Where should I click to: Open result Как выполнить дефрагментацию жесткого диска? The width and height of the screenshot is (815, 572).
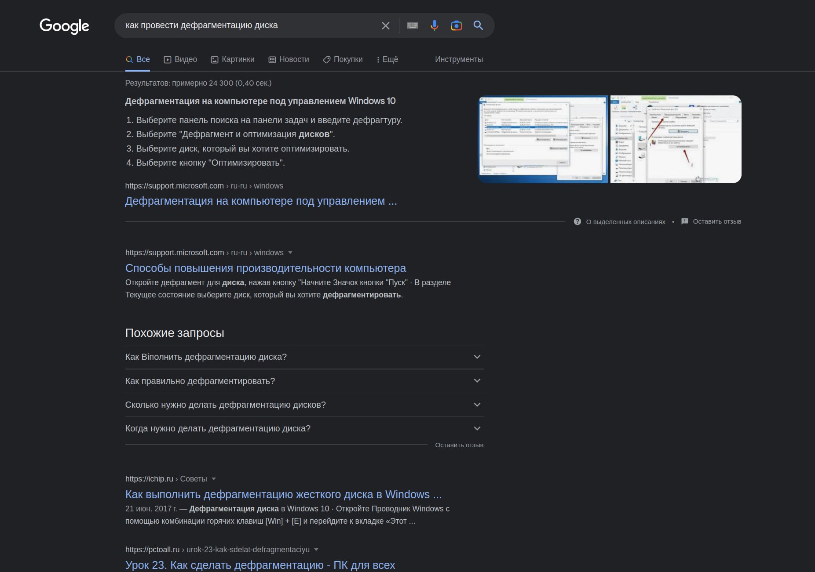284,495
